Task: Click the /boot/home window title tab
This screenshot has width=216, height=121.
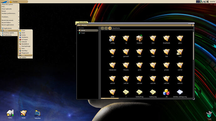Action: [82, 22]
